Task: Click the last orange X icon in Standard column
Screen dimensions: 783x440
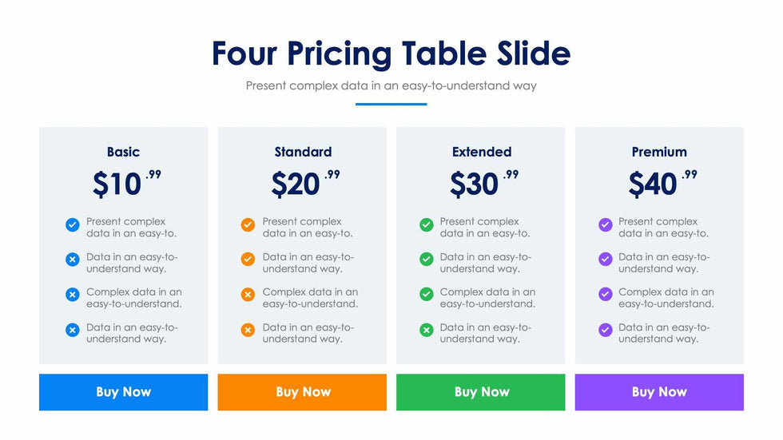Action: [x=248, y=330]
